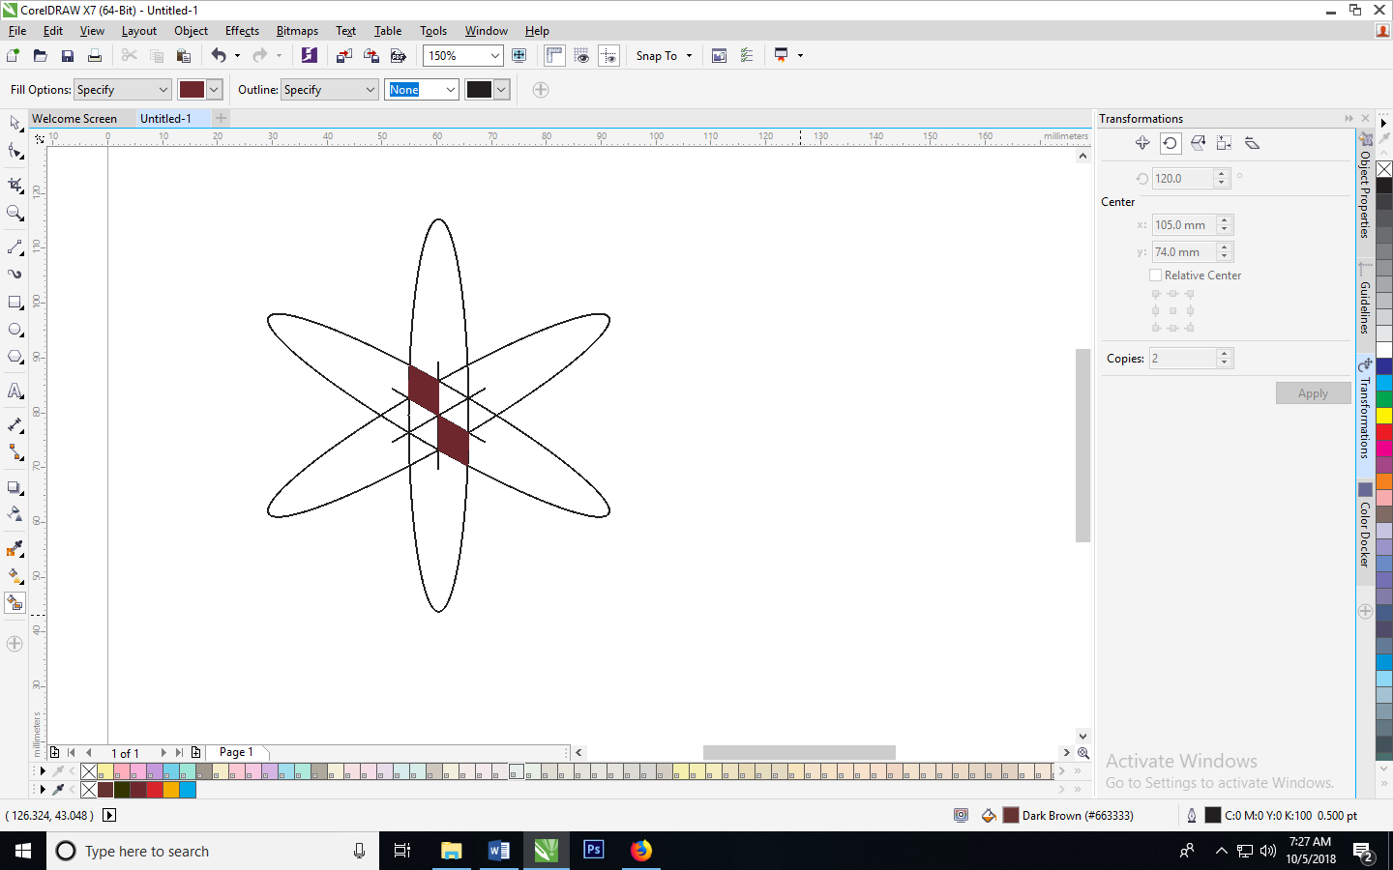Select the Ellipse tool
Screen dimensions: 1393x870
pos(15,330)
